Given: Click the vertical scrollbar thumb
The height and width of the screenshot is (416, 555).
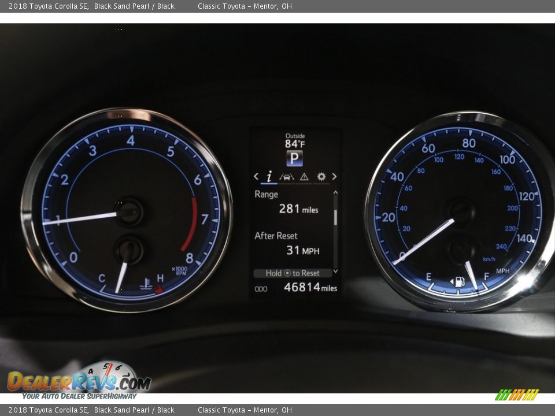Looking at the screenshot, I should pos(335,217).
